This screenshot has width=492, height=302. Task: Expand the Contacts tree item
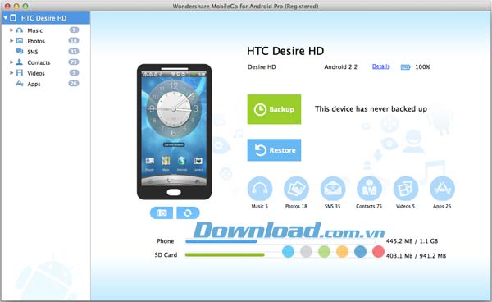(x=11, y=62)
